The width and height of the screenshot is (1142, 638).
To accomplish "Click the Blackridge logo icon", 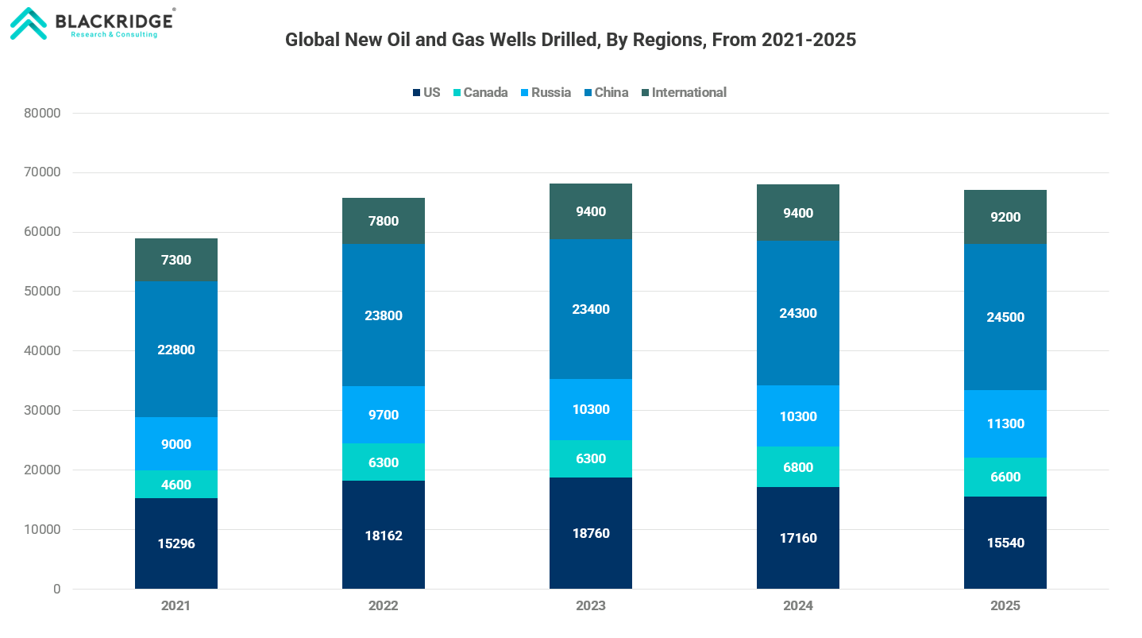I will [29, 24].
